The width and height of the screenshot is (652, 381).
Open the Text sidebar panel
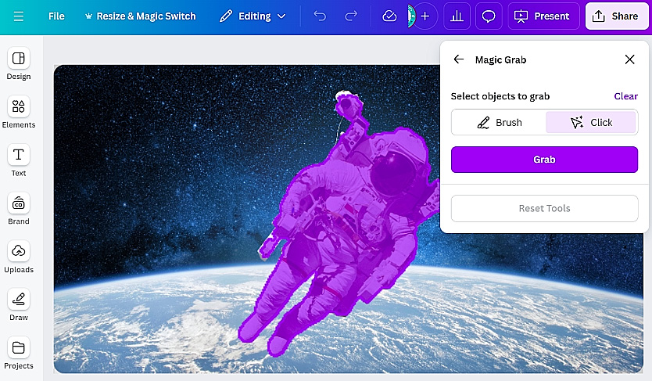[x=18, y=161]
